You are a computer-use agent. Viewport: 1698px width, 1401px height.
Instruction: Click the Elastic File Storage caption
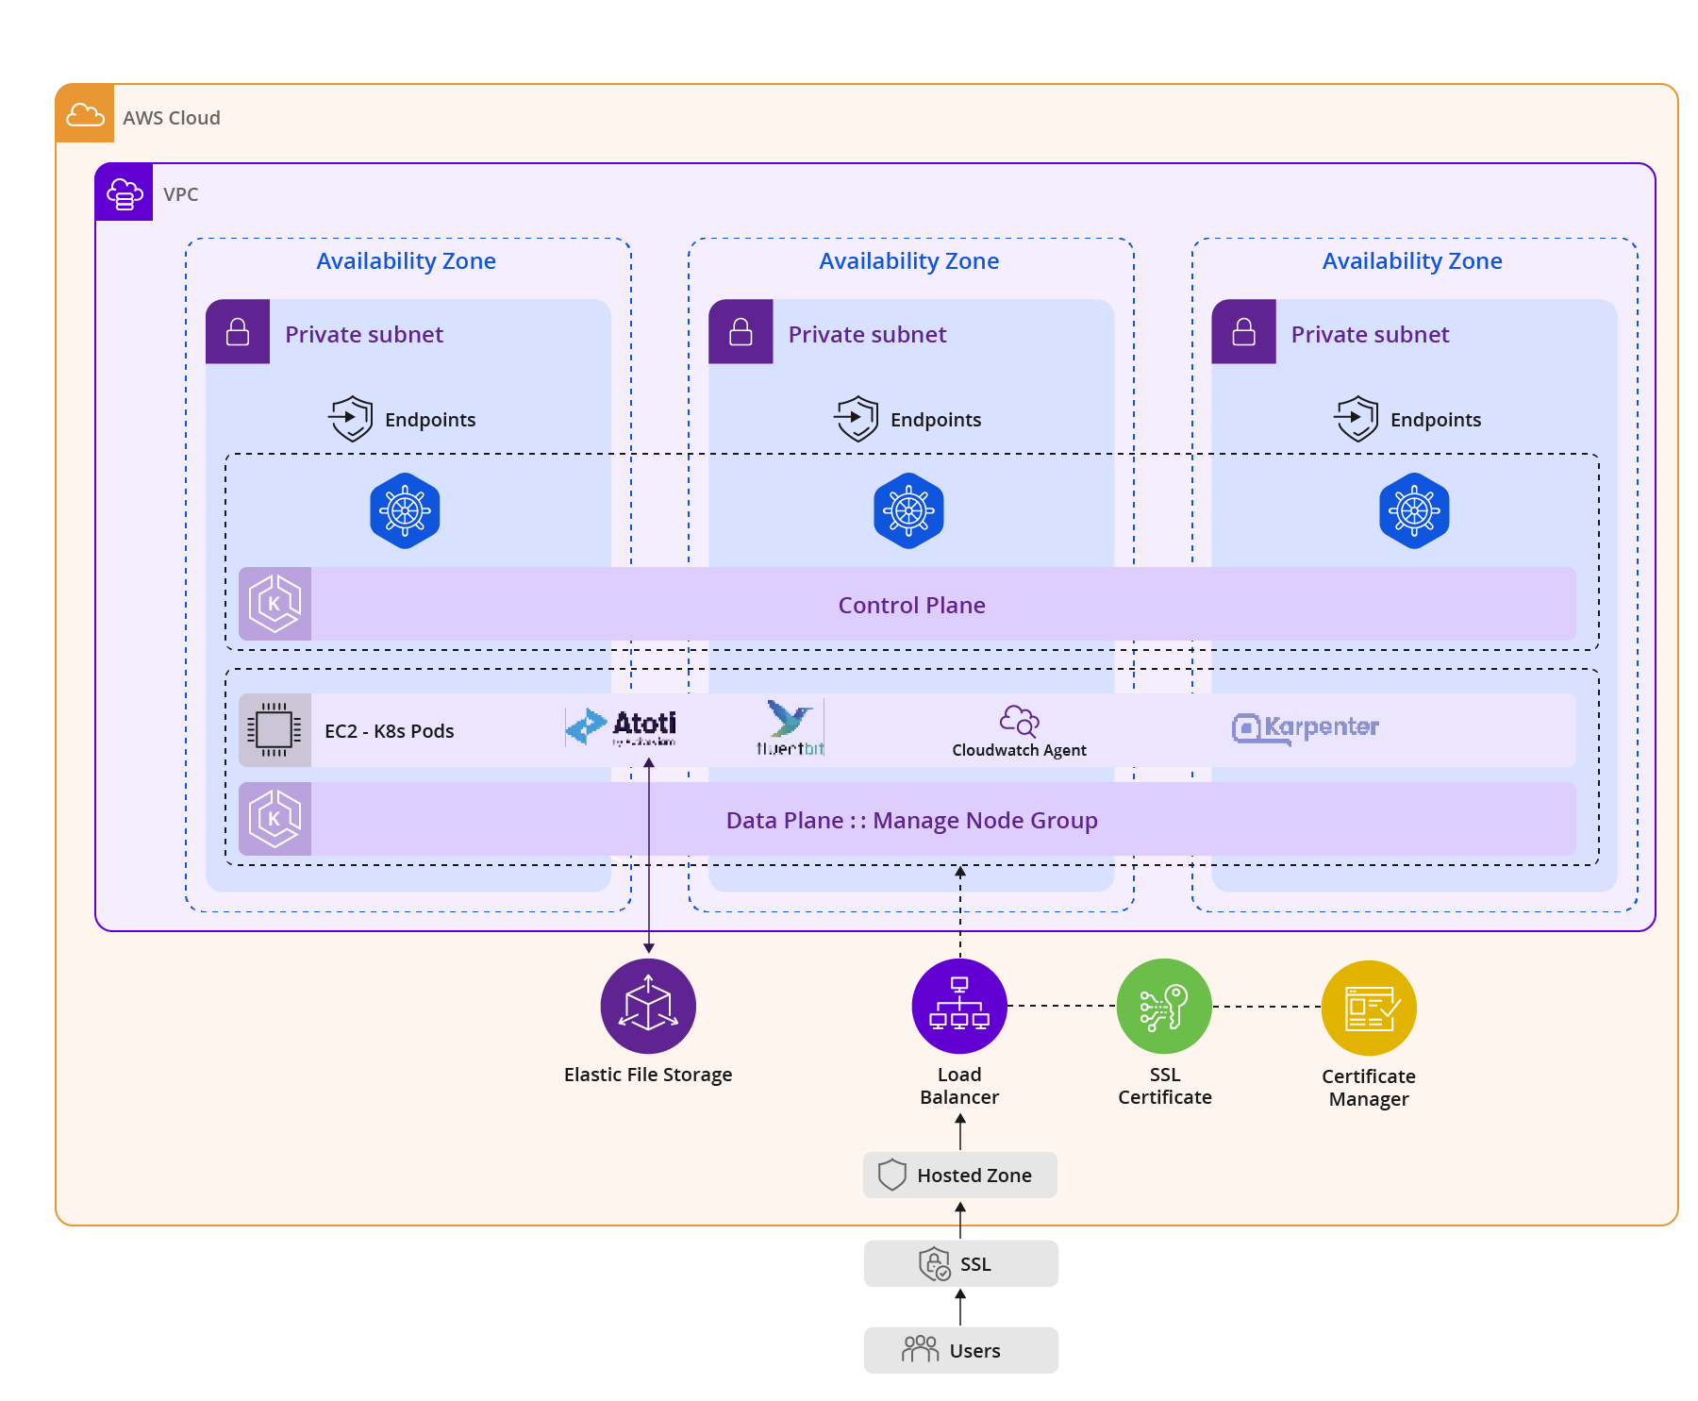tap(648, 1075)
